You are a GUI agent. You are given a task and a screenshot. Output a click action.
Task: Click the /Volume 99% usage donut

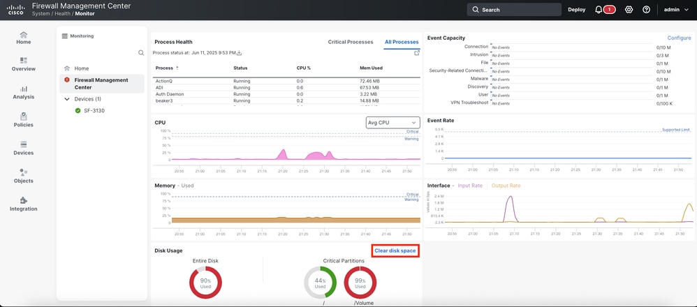pos(360,282)
